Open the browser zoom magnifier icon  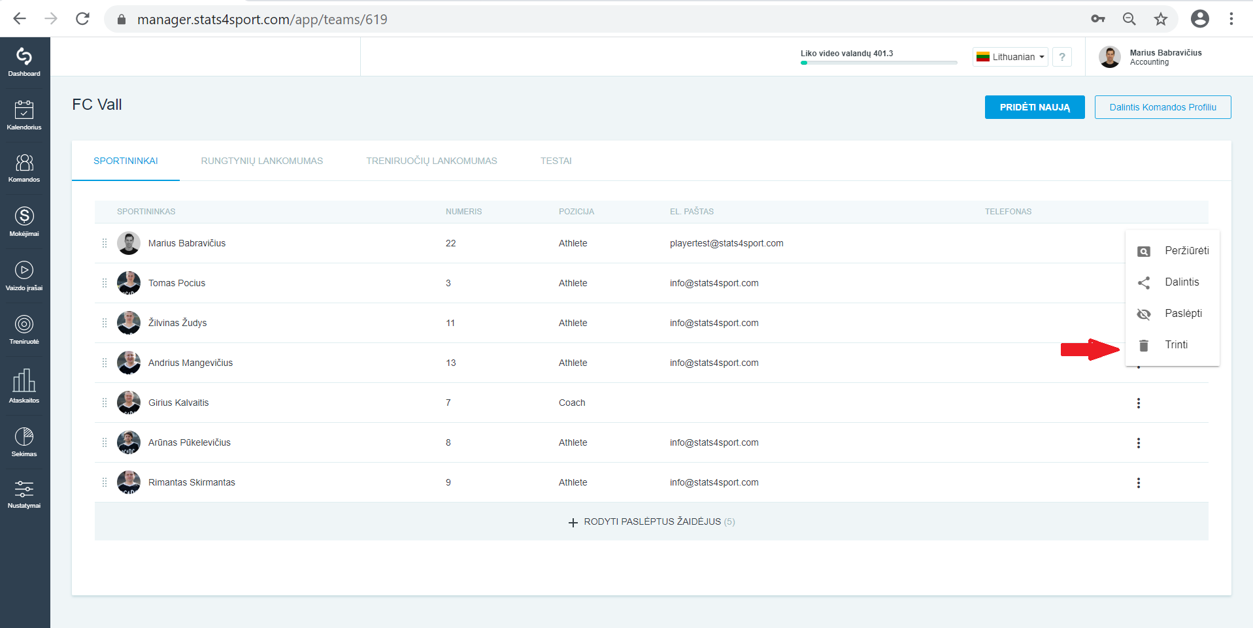tap(1129, 19)
